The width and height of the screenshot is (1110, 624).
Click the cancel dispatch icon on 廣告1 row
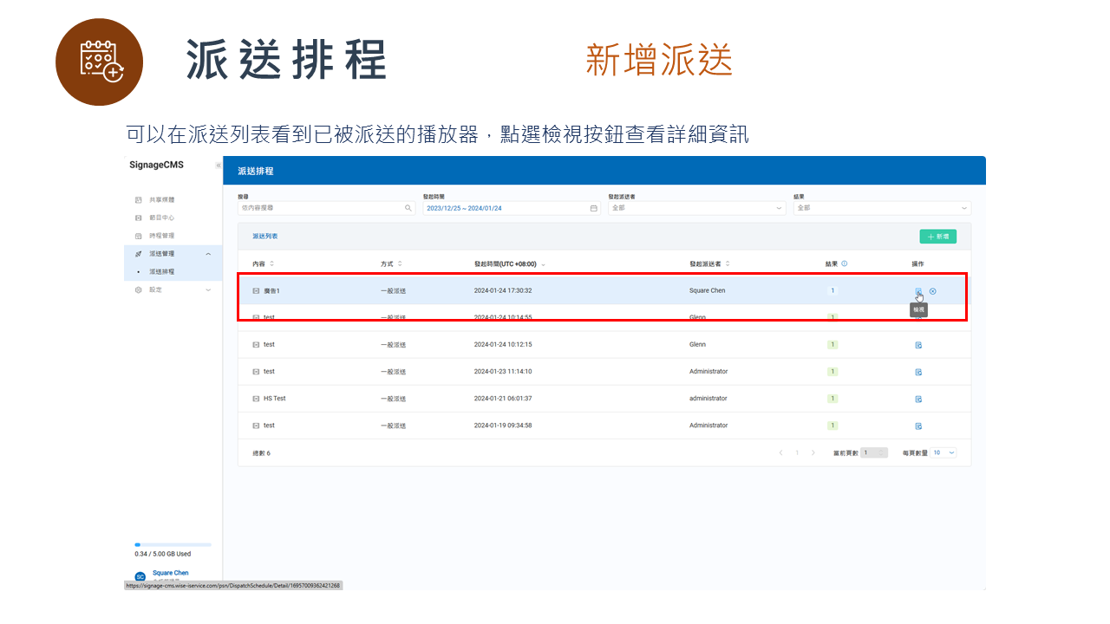932,291
